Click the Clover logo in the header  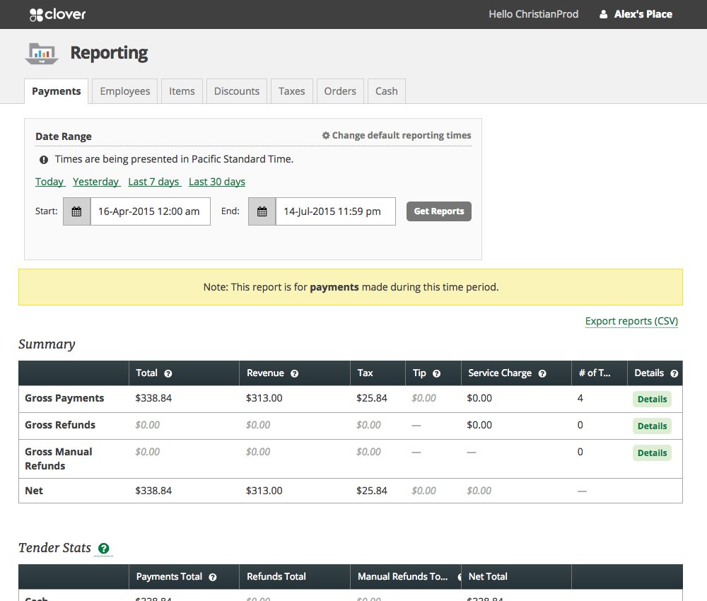pos(59,14)
